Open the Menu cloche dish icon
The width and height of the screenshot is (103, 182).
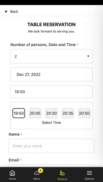(x=37, y=173)
